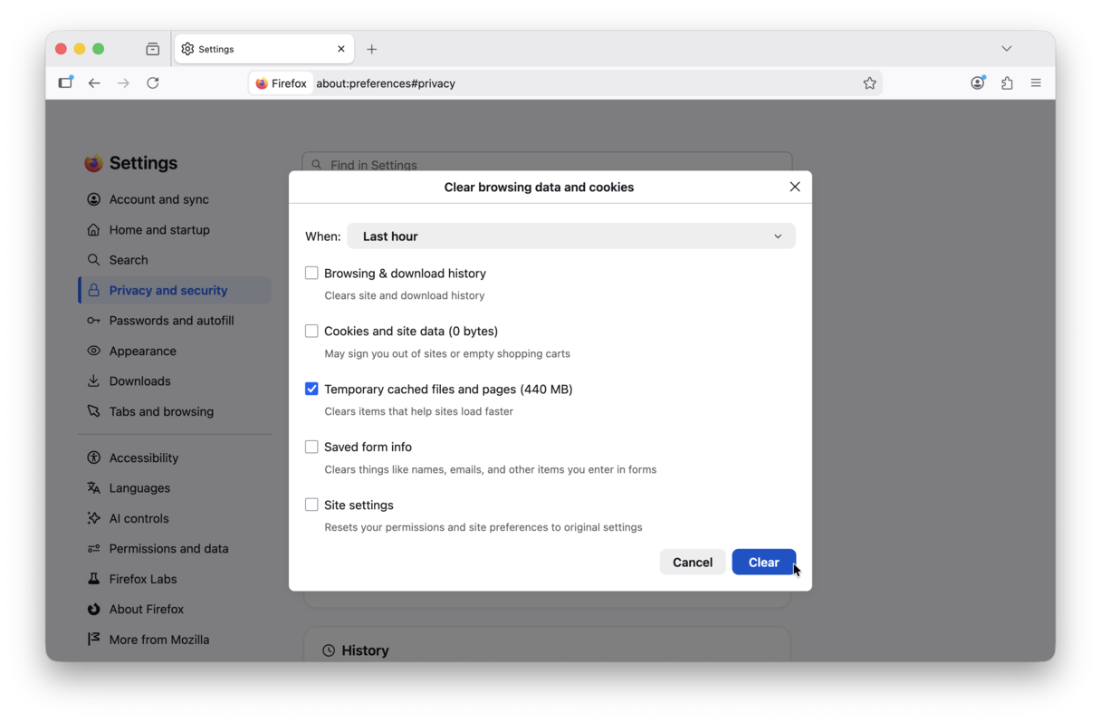Click the address bar URL text
1101x722 pixels.
tap(386, 83)
